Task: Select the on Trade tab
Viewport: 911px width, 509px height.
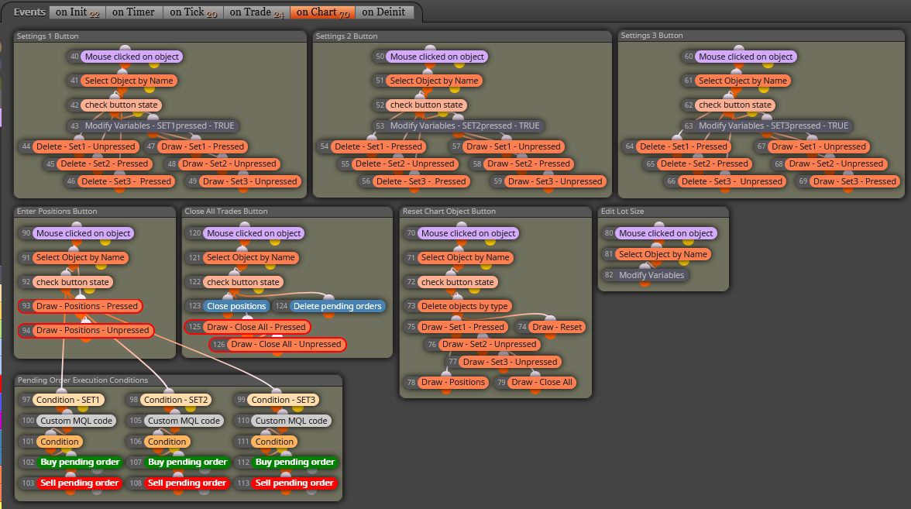Action: [x=256, y=12]
